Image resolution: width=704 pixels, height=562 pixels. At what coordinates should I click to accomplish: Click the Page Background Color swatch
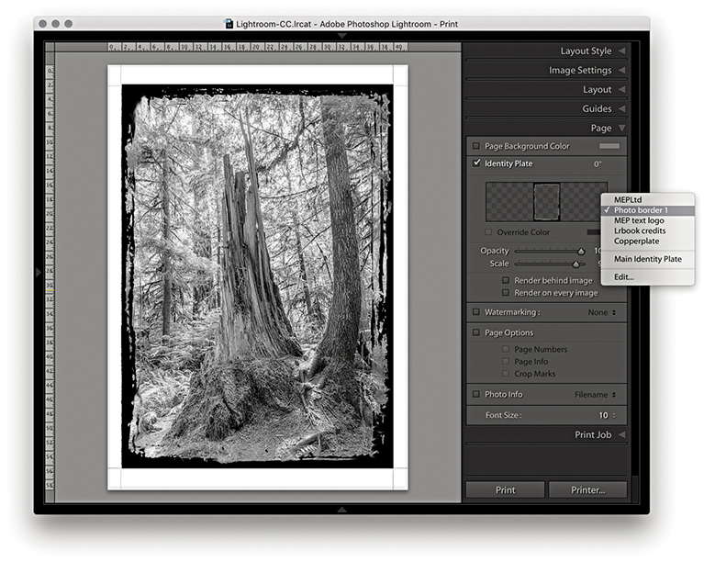point(609,146)
